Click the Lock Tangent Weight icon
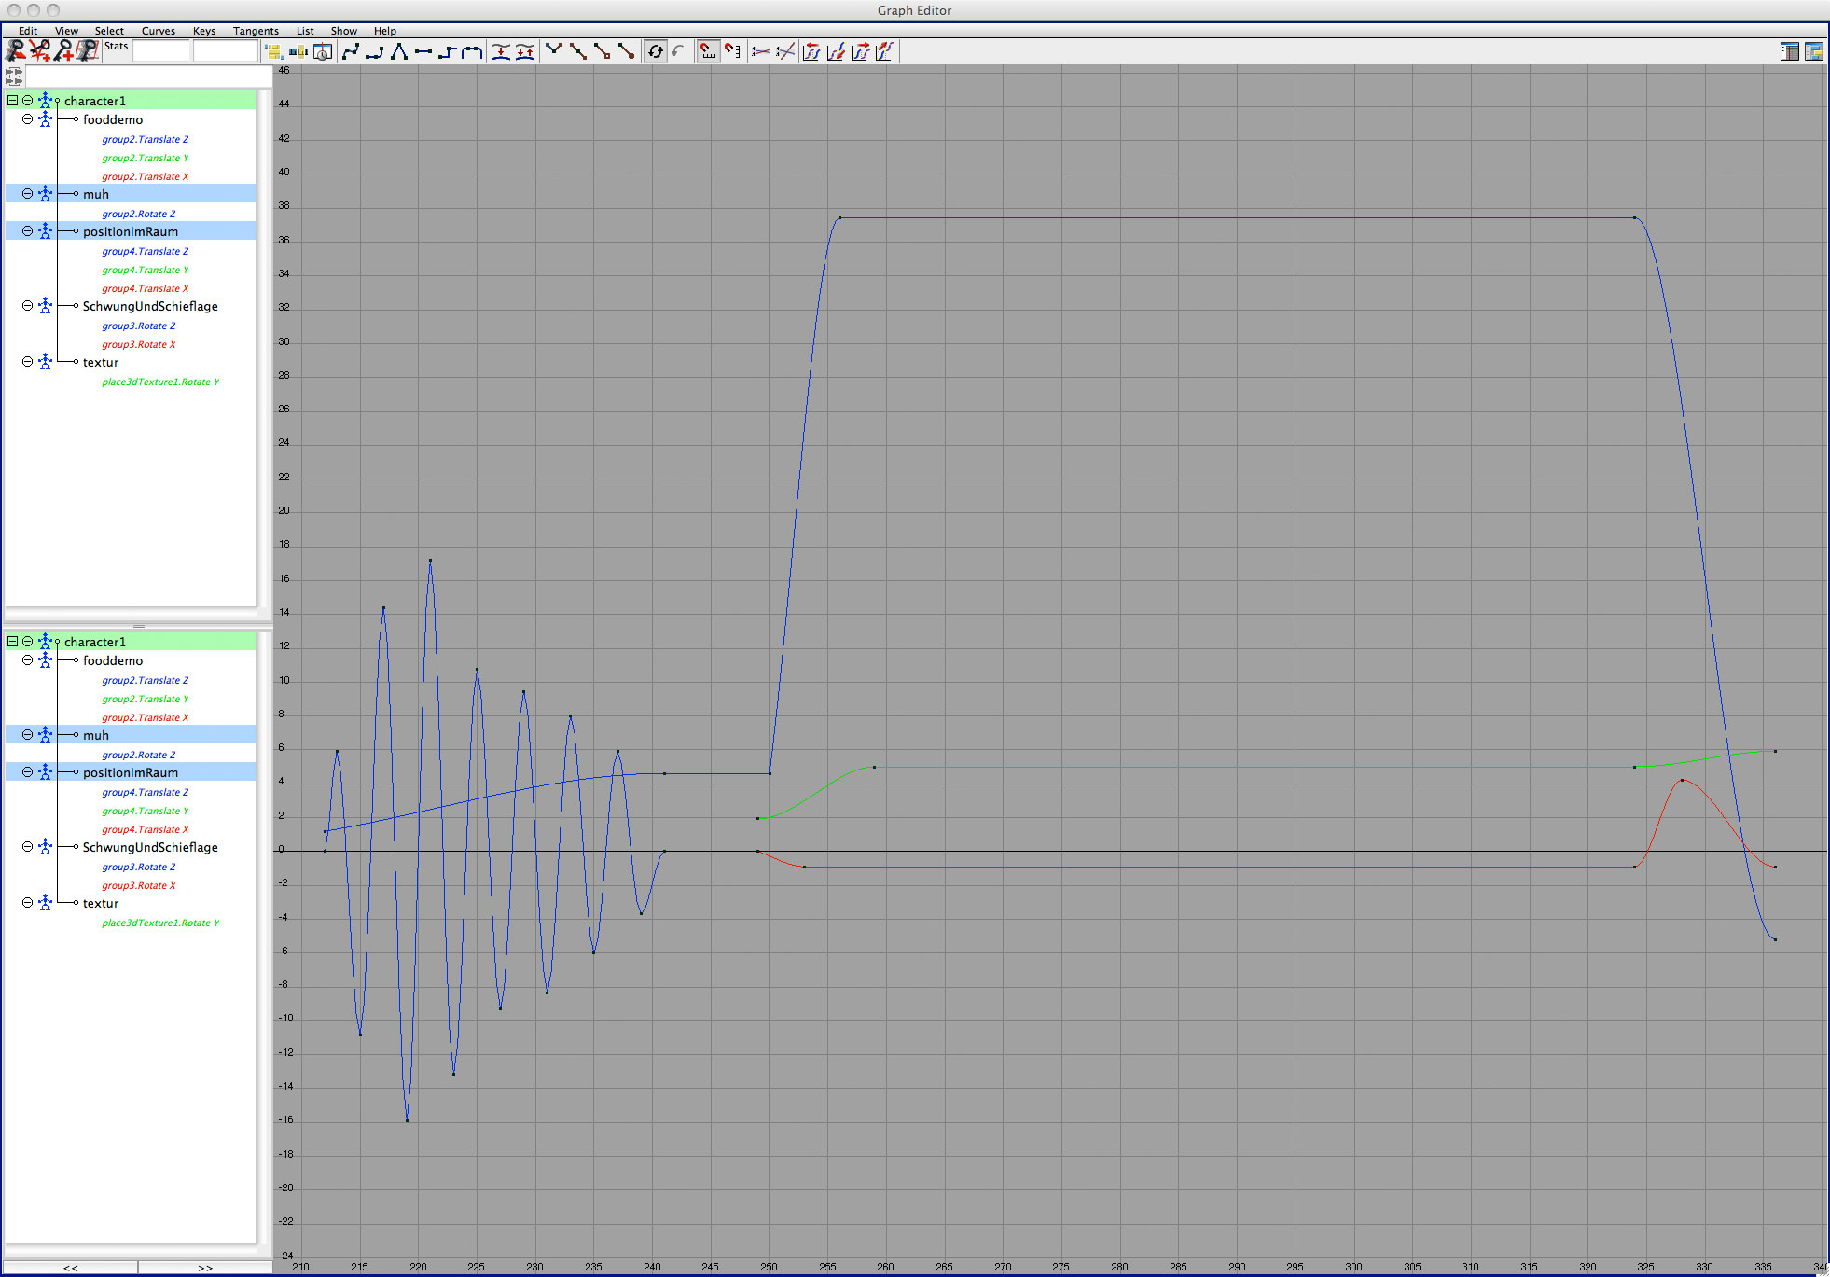Screen dimensions: 1830x1277 click(x=627, y=52)
